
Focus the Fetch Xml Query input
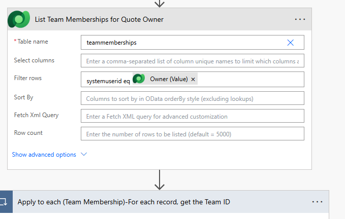tap(192, 116)
